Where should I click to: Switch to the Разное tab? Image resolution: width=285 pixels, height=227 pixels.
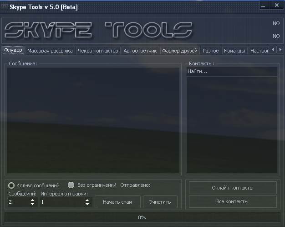[211, 51]
